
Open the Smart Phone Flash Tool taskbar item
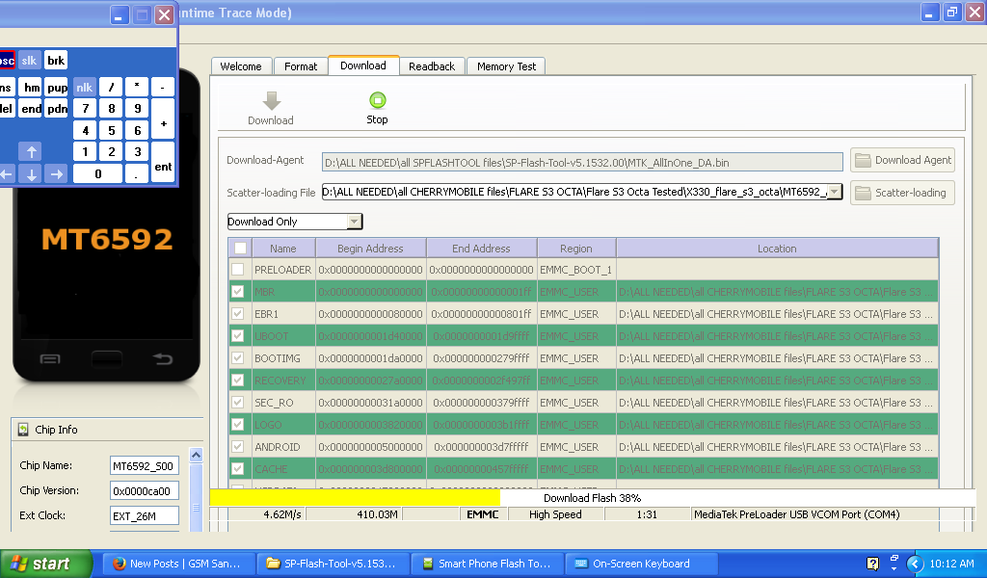(487, 564)
